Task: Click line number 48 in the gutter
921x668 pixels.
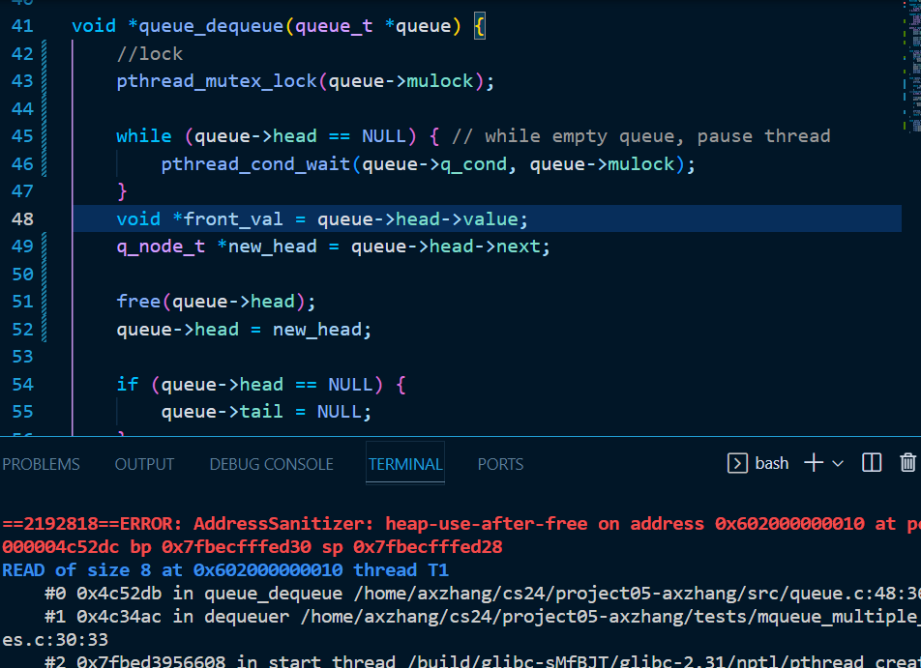Action: pyautogui.click(x=22, y=218)
